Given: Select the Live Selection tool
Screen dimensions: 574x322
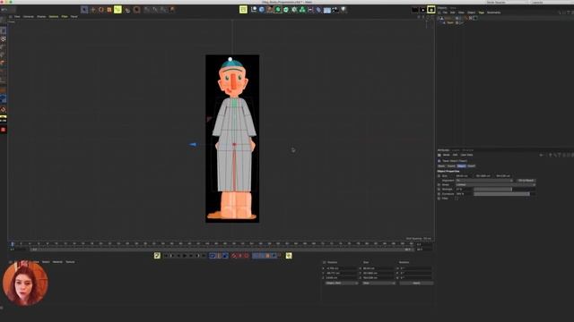Looking at the screenshot, I should pos(84,10).
